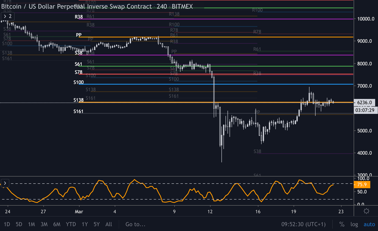Click the white S38 pivot label
Viewport: 378px width, 231px height.
tap(79, 53)
